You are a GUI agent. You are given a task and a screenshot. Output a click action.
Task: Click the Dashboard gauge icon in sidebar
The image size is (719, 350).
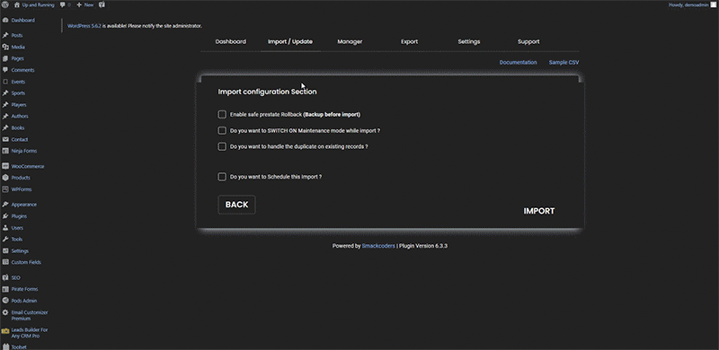(5, 20)
